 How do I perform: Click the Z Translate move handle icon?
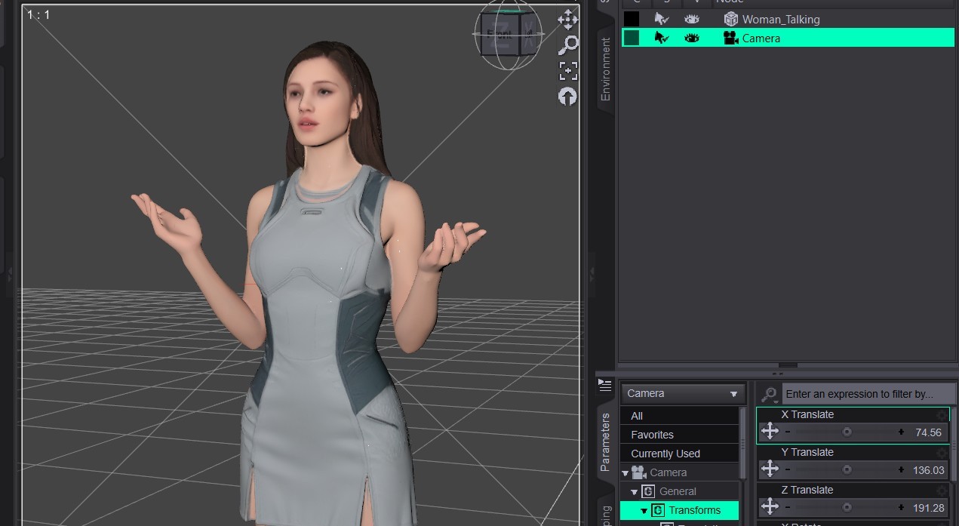click(x=770, y=506)
